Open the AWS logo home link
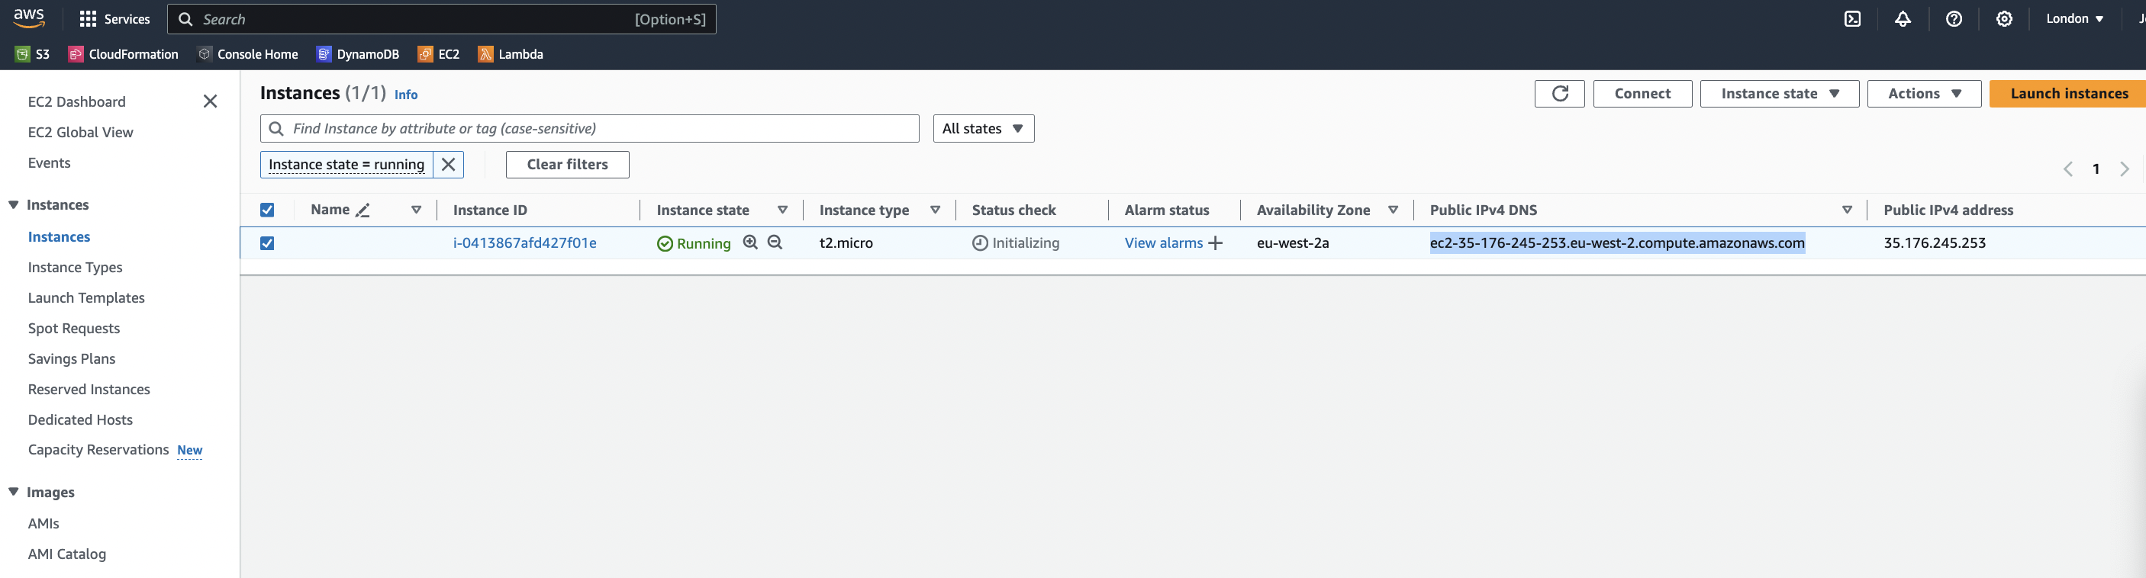 point(29,18)
